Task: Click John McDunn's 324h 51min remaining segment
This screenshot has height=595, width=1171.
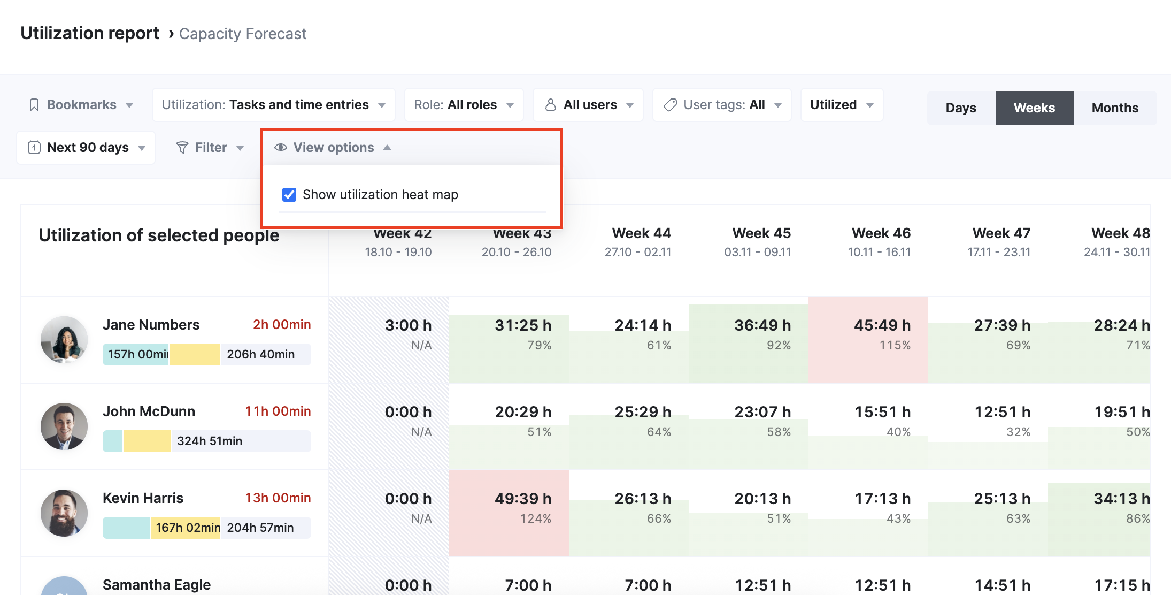Action: point(241,441)
